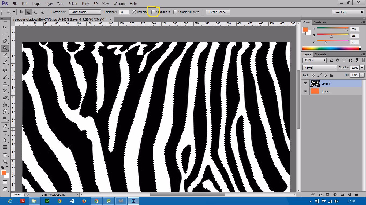Disable the Anti-alias checkbox
366x205 pixels.
pos(134,12)
